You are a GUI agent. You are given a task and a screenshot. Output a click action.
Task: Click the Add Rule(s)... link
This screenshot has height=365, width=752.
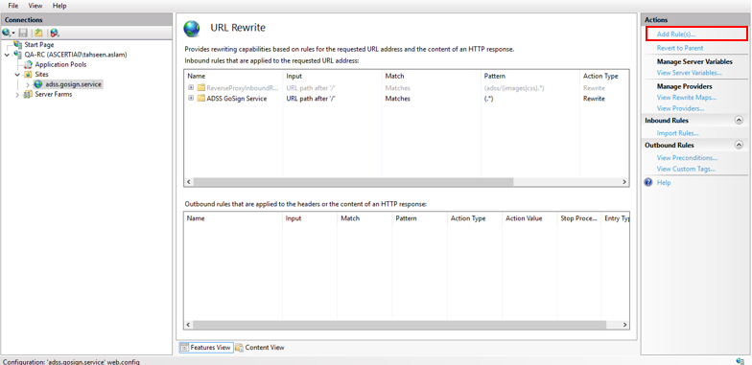676,34
